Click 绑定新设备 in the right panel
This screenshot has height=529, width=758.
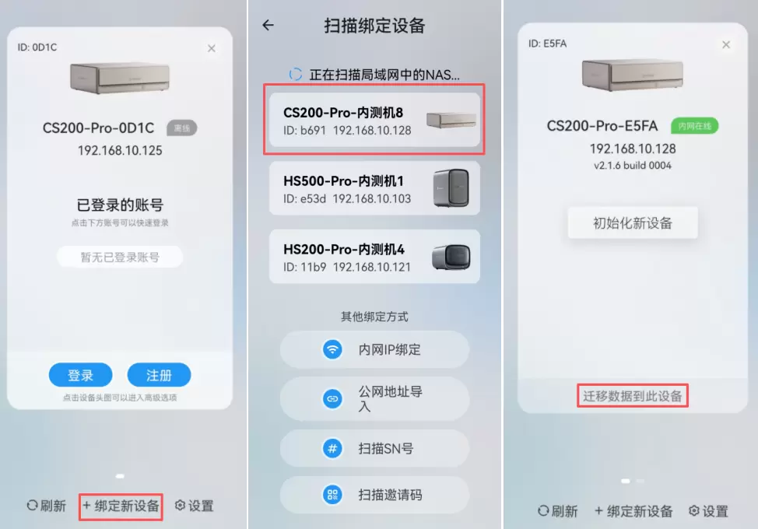coord(633,511)
